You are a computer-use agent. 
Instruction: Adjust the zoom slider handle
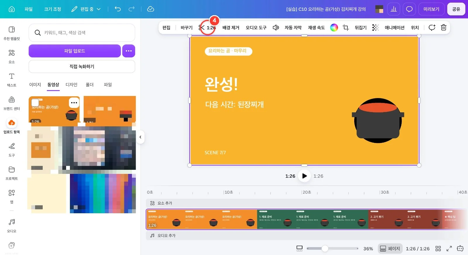[325, 249]
